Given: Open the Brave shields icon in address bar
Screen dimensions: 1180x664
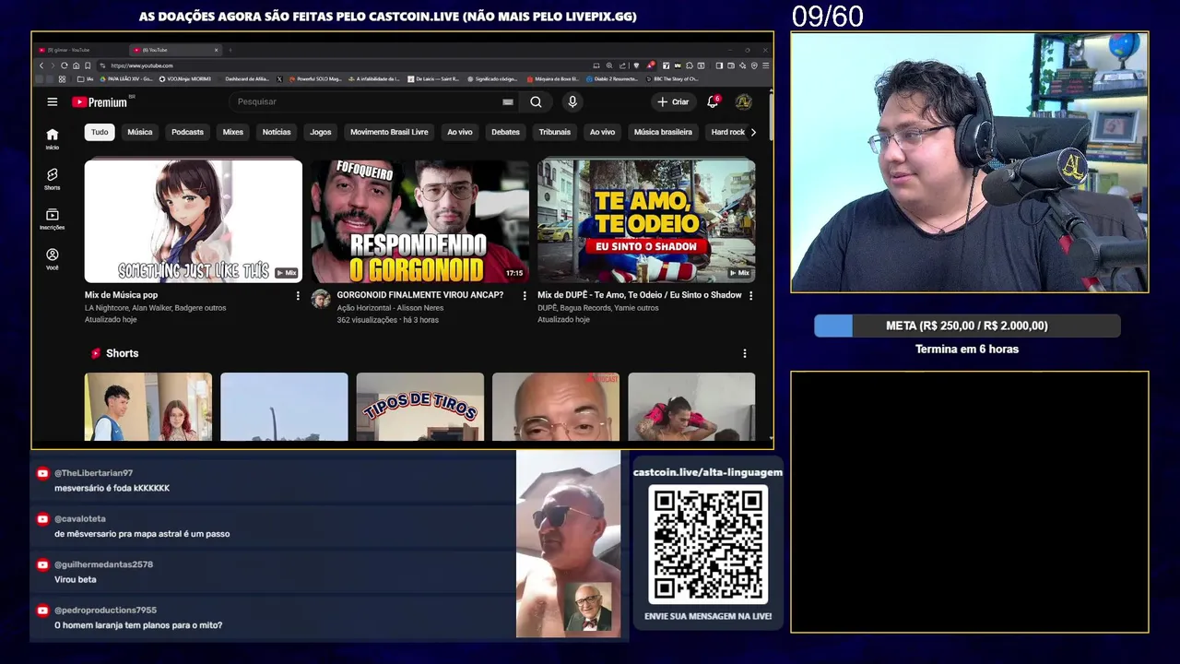Looking at the screenshot, I should click(x=636, y=65).
